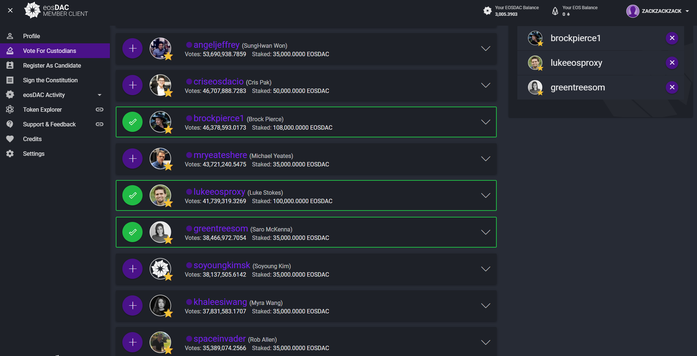Click greentreesom avatar in selected panel
The width and height of the screenshot is (697, 356).
tap(535, 87)
